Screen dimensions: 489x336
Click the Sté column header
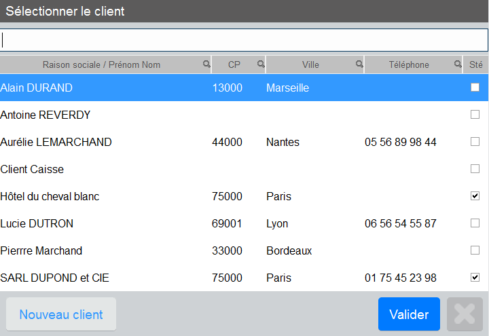tap(475, 64)
